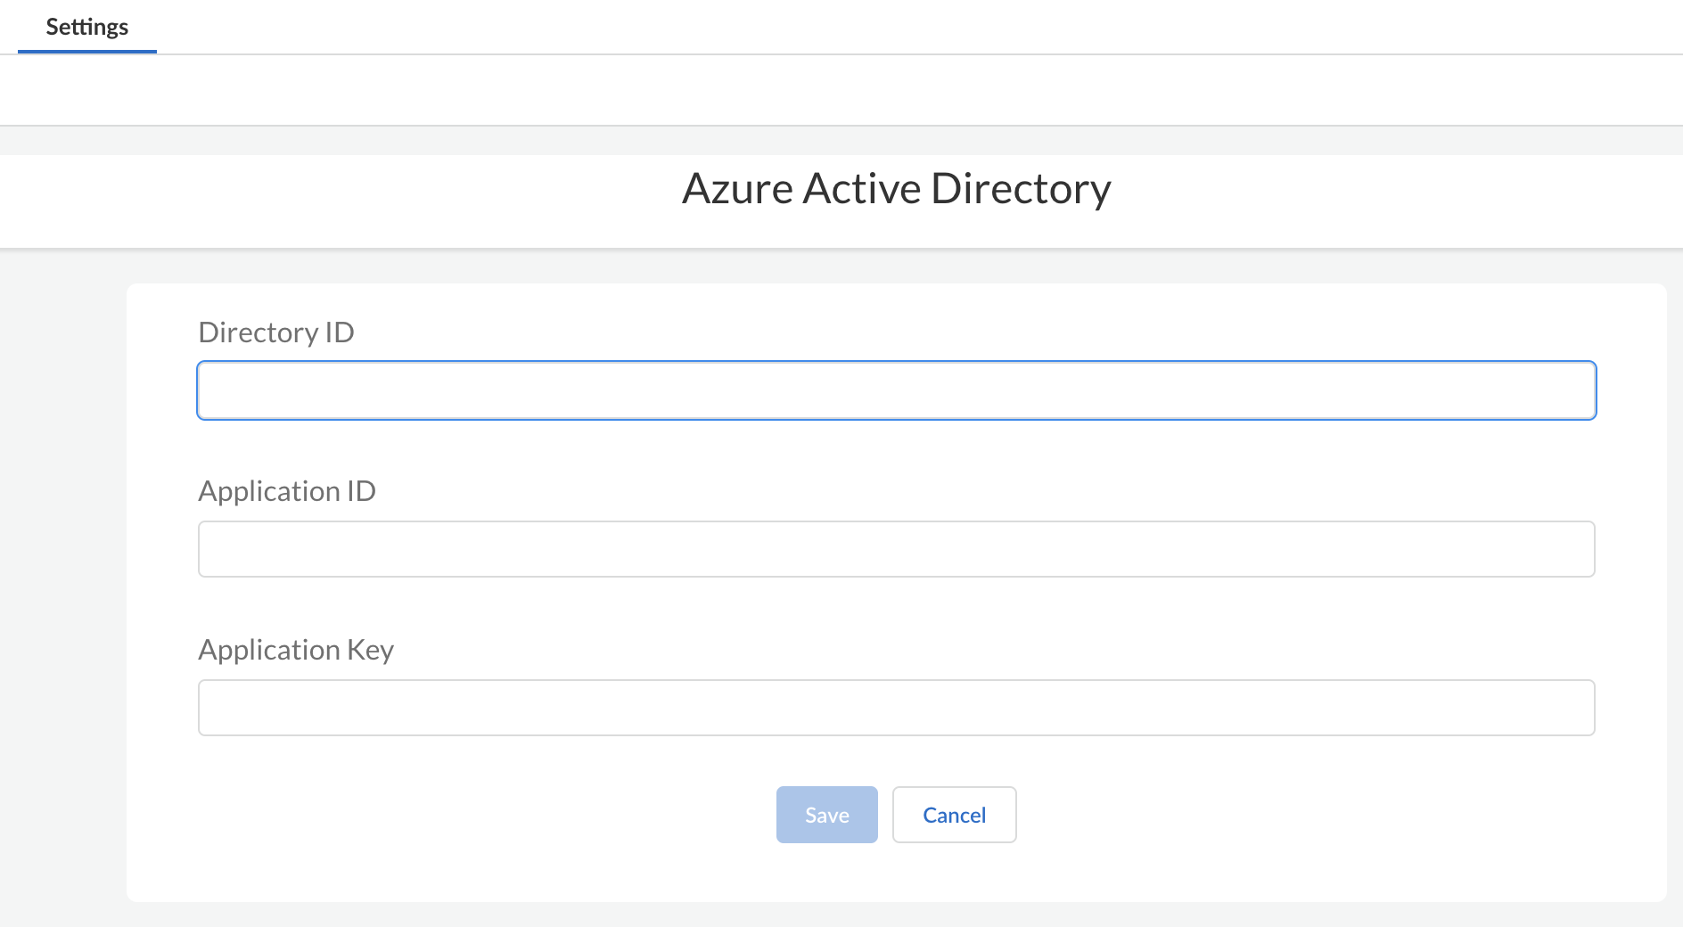Select the Application ID label

click(x=287, y=490)
